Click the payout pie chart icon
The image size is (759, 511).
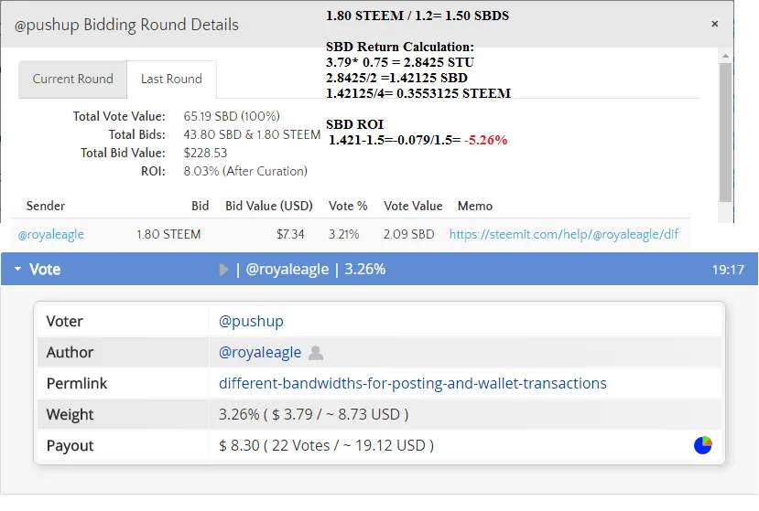(x=703, y=445)
